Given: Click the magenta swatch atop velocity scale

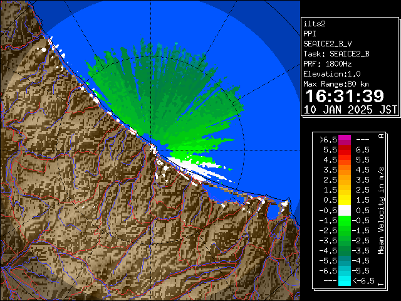Looking at the screenshot, I should click(x=345, y=140).
